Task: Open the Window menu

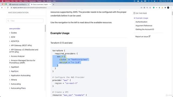Action: pyautogui.click(x=49, y=1)
